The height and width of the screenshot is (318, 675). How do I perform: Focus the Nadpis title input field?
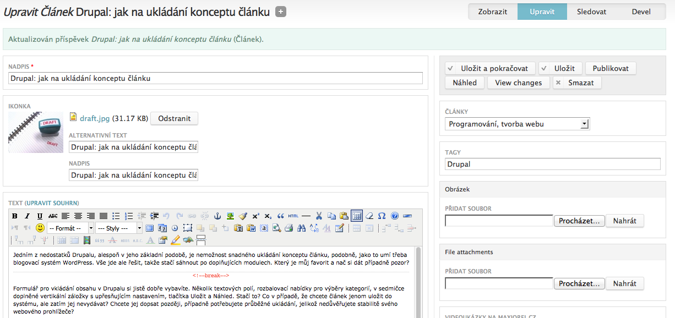click(215, 78)
